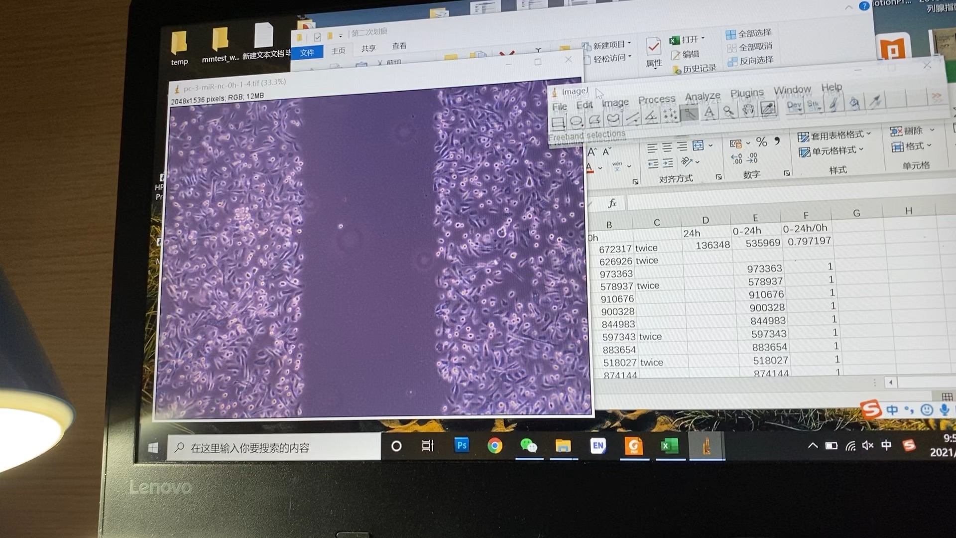Open Explorer 文件 tab

[x=307, y=52]
